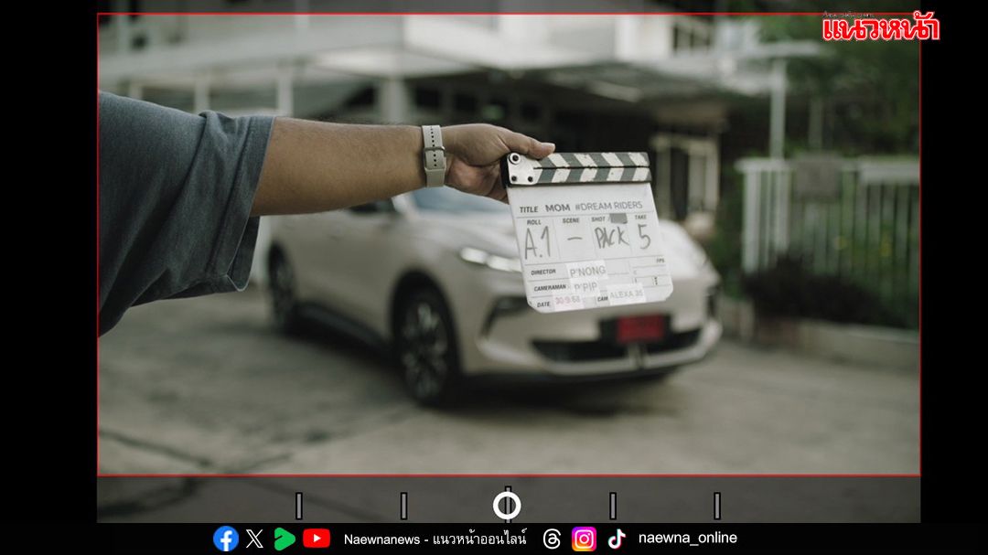Open the green play-shaped icon
Viewport: 988px width, 555px height.
pyautogui.click(x=285, y=539)
